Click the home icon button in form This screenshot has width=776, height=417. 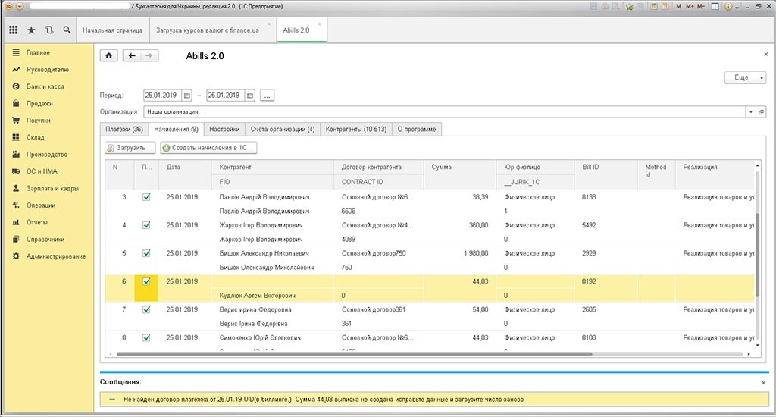click(110, 55)
